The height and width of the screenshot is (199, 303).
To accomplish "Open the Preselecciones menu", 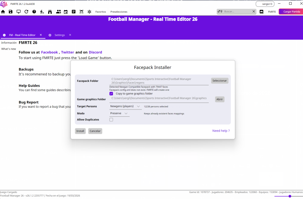I will pos(119,12).
